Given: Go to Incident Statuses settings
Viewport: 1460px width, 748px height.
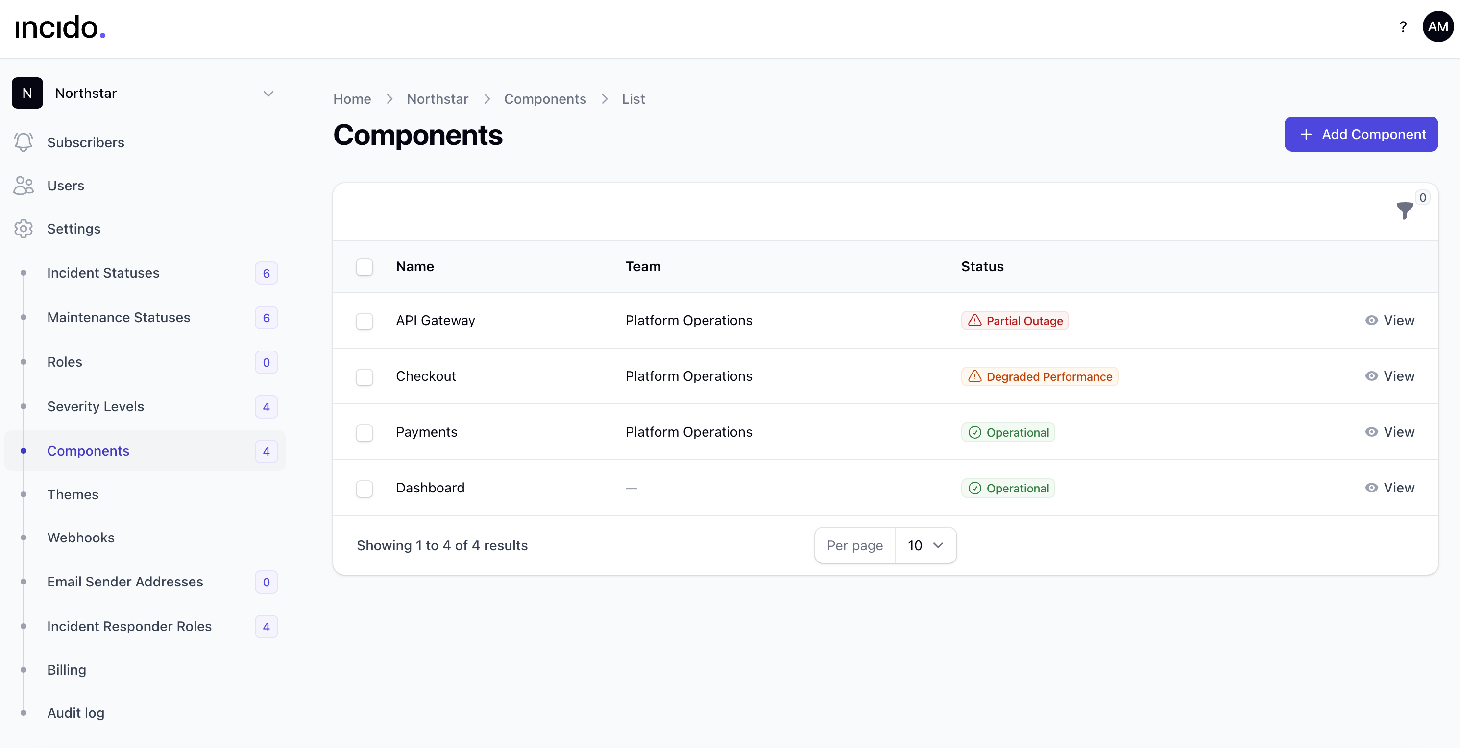Looking at the screenshot, I should point(145,273).
